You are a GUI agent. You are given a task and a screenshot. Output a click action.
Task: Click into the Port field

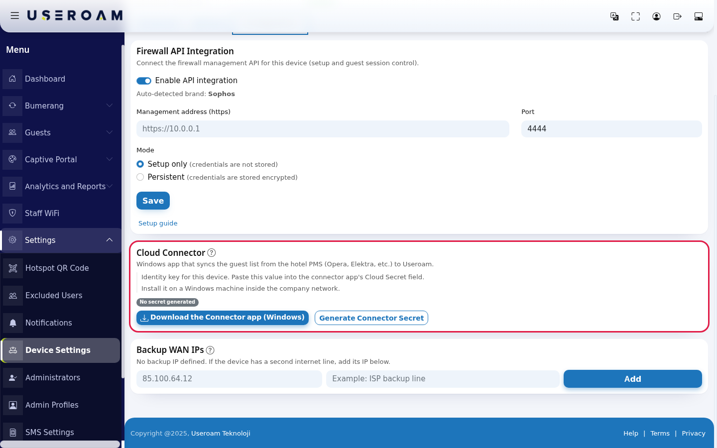tap(611, 129)
